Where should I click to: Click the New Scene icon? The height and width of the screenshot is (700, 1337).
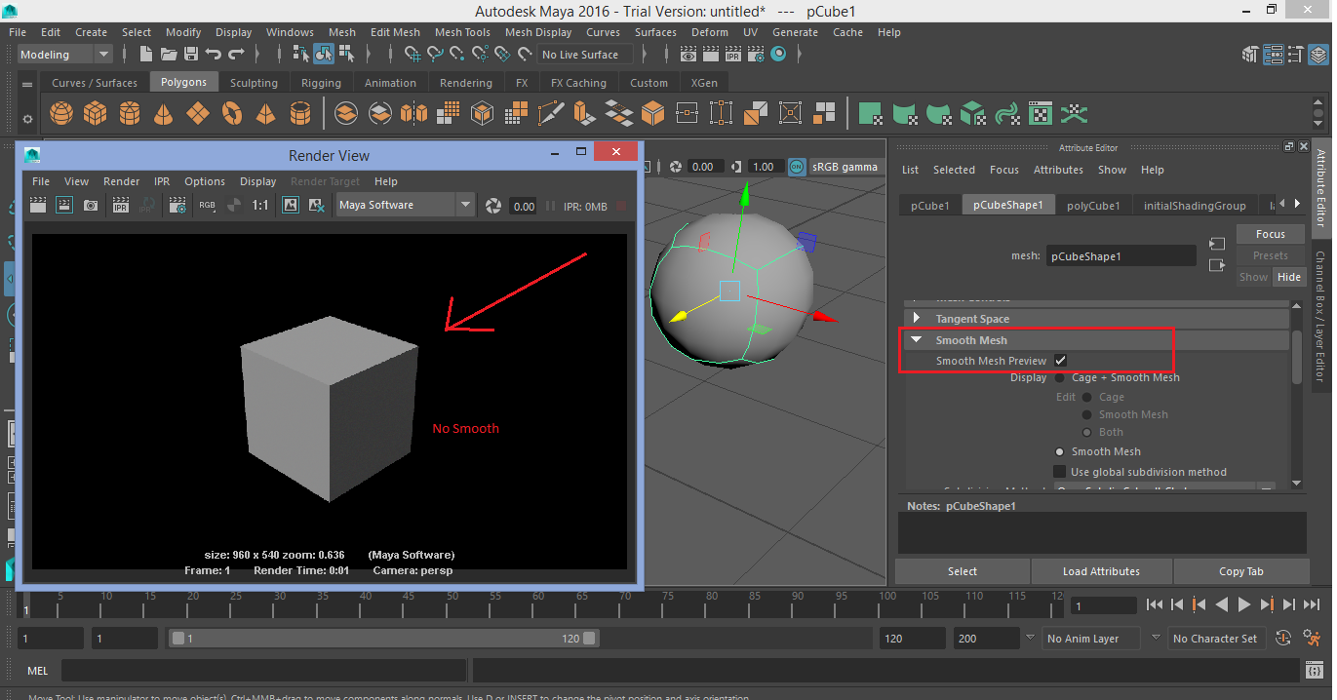click(146, 55)
